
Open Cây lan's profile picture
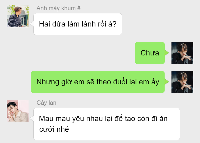point(18,111)
